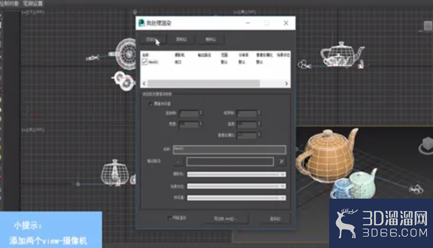This screenshot has height=248, width=433.
Task: Click the Render button in Batch Render
Action: (275, 219)
